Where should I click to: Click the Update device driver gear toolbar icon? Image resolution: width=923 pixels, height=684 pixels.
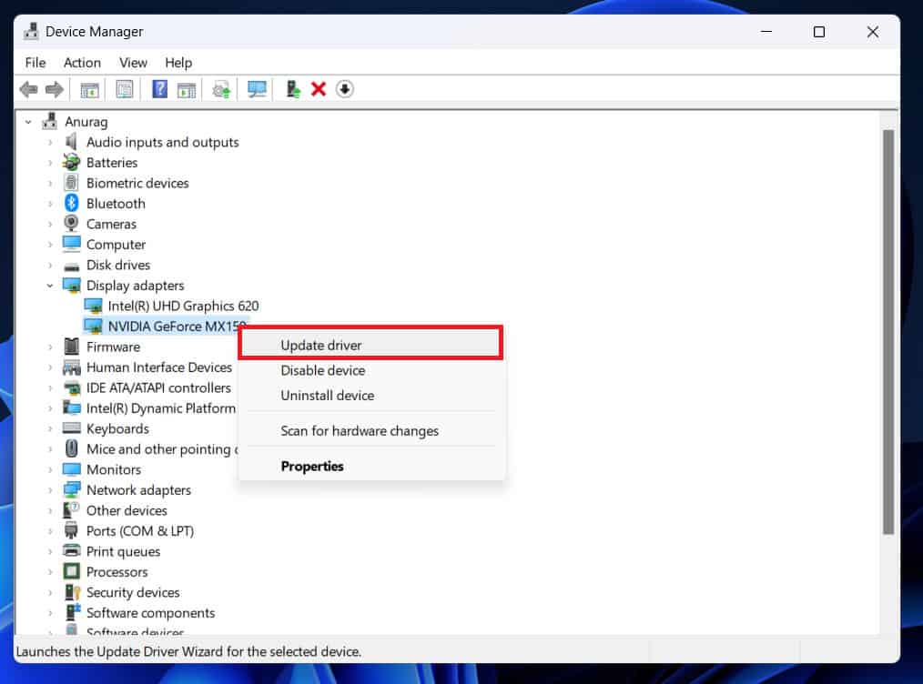coord(221,89)
